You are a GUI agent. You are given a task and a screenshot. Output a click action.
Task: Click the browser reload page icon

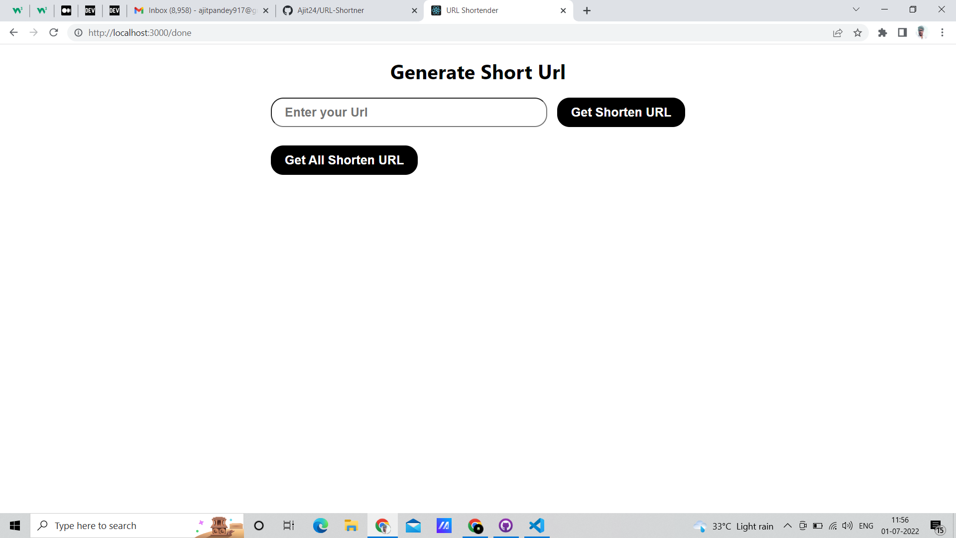pos(54,33)
